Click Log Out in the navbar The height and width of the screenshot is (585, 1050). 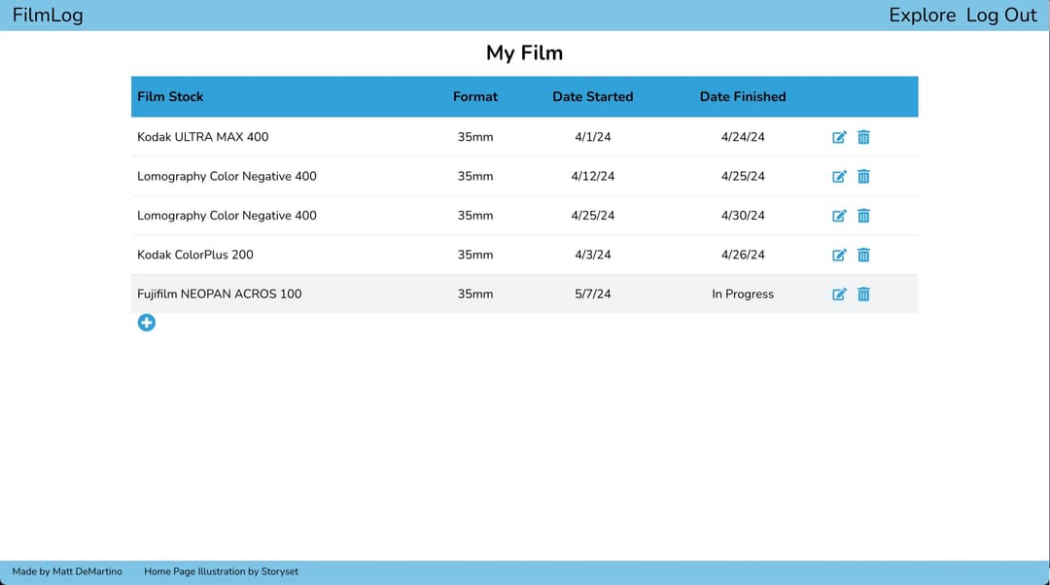pyautogui.click(x=1001, y=15)
